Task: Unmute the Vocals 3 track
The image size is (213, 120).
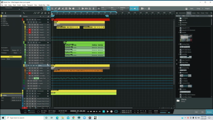Action: 30,32
